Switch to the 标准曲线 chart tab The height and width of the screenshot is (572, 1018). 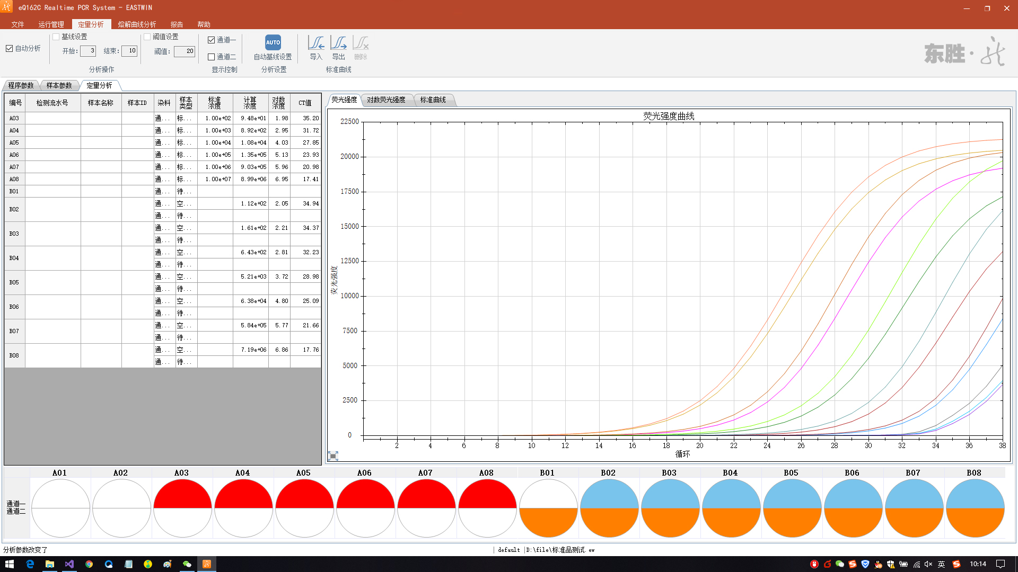click(x=433, y=100)
